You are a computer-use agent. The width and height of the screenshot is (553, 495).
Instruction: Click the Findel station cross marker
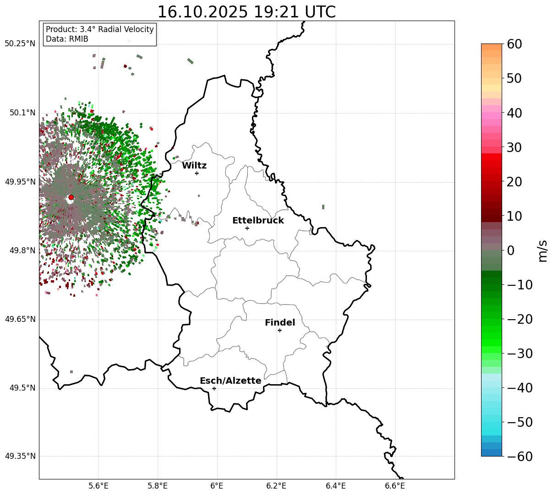click(x=279, y=330)
